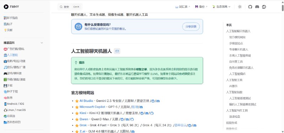Collapse the 维基百科 sidebar section chevron
The width and height of the screenshot is (284, 133).
pyautogui.click(x=42, y=43)
